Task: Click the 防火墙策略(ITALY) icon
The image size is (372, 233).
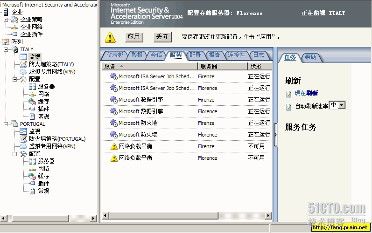Action: [x=23, y=64]
